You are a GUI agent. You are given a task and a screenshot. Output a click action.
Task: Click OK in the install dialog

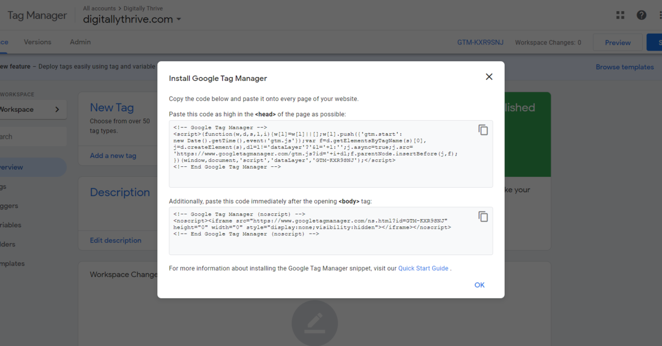(x=479, y=285)
